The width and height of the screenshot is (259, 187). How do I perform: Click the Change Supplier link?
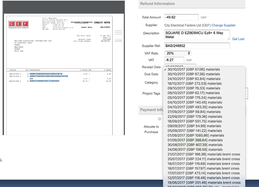click(223, 25)
